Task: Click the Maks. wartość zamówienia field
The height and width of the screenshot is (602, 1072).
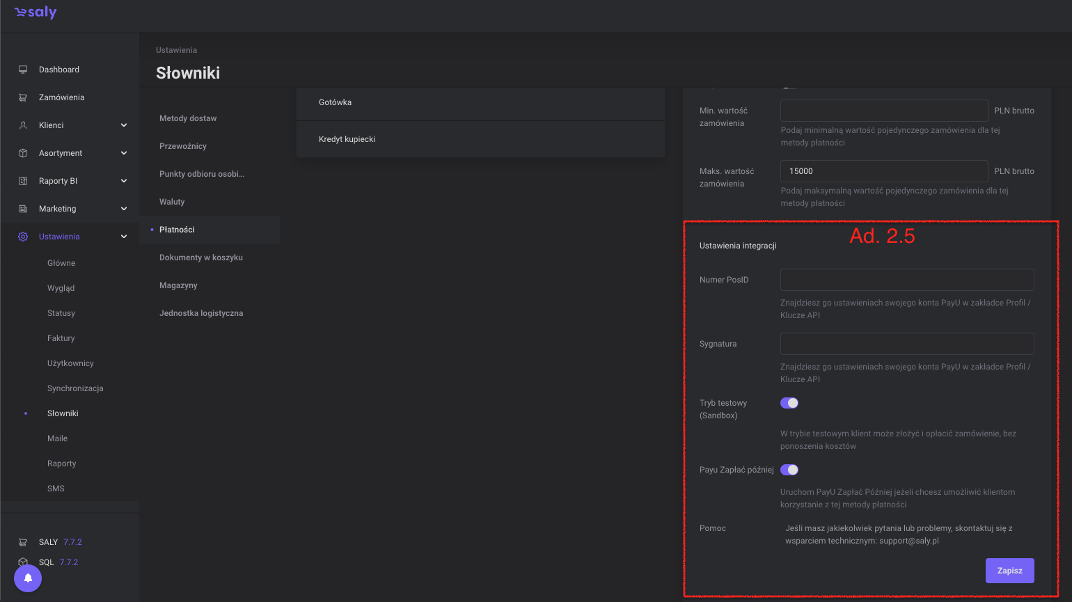Action: point(883,171)
